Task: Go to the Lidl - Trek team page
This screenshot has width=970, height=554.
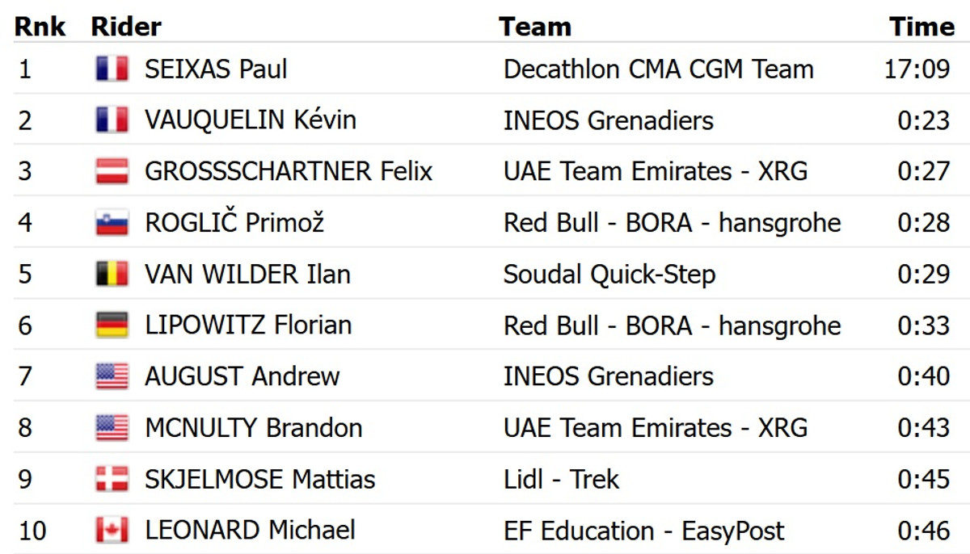Action: 561,479
